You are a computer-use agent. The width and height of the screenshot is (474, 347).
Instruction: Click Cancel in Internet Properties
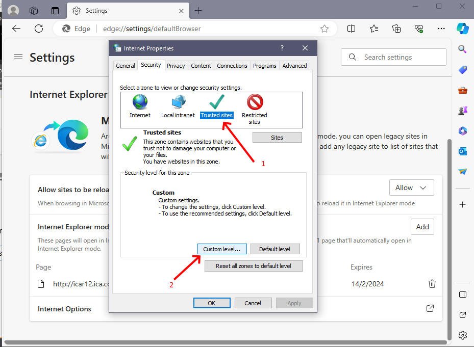coord(253,303)
